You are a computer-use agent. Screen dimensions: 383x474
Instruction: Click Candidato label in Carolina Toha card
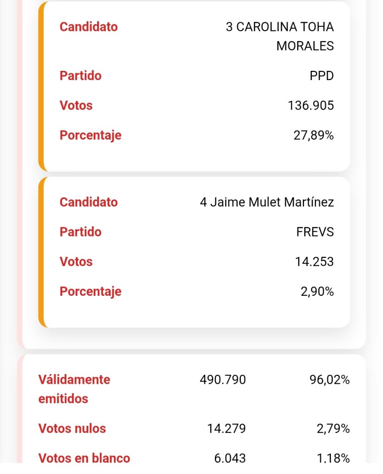pos(88,27)
